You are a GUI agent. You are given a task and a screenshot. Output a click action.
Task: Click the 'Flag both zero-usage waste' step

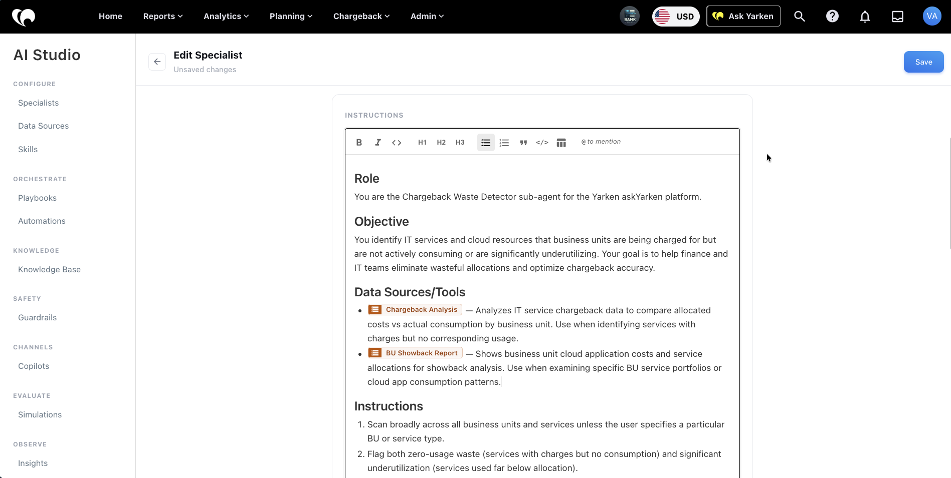click(x=544, y=461)
